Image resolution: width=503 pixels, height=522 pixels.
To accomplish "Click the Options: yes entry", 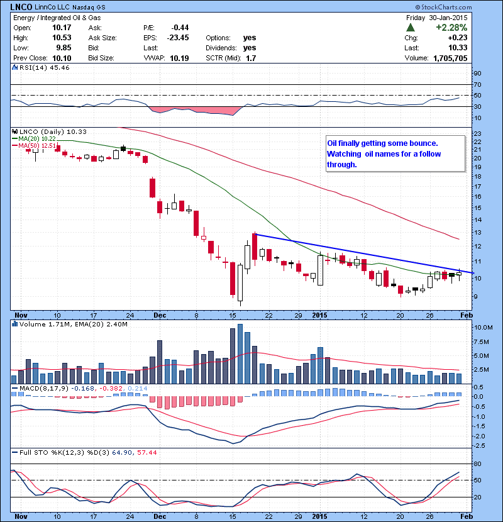I will coord(231,38).
